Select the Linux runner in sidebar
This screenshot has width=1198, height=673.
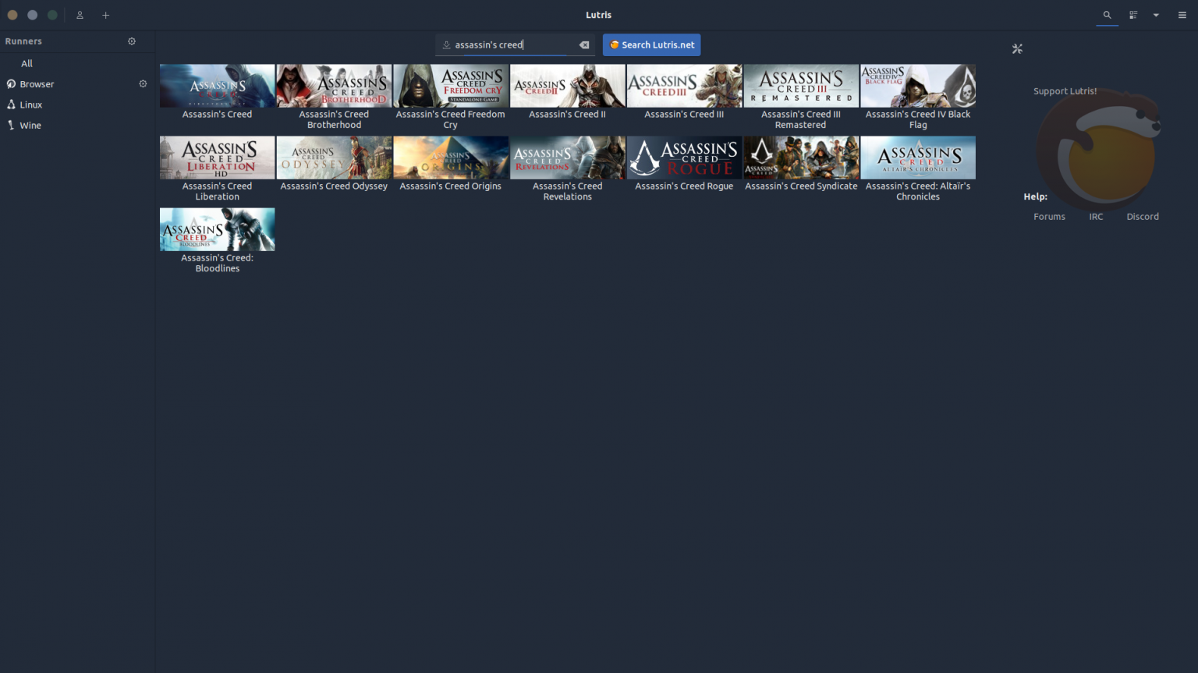[x=31, y=104]
